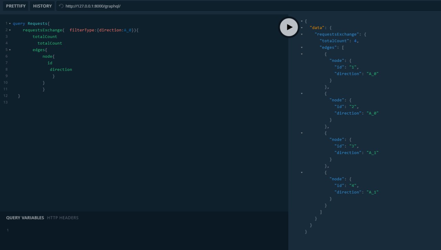Click the "filterType" argument in the query
Screen dimensions: 441x250
pyautogui.click(x=82, y=30)
